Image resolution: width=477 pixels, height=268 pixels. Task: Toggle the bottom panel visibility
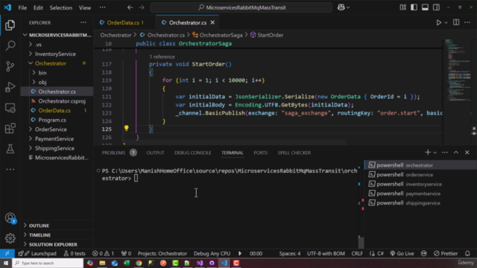(x=425, y=7)
